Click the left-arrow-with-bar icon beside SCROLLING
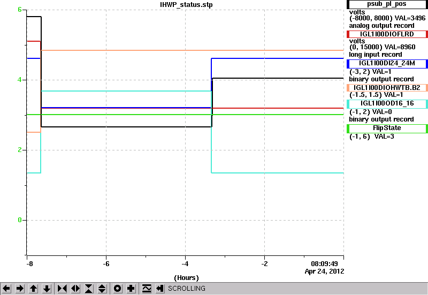The height and width of the screenshot is (295, 428). point(159,289)
